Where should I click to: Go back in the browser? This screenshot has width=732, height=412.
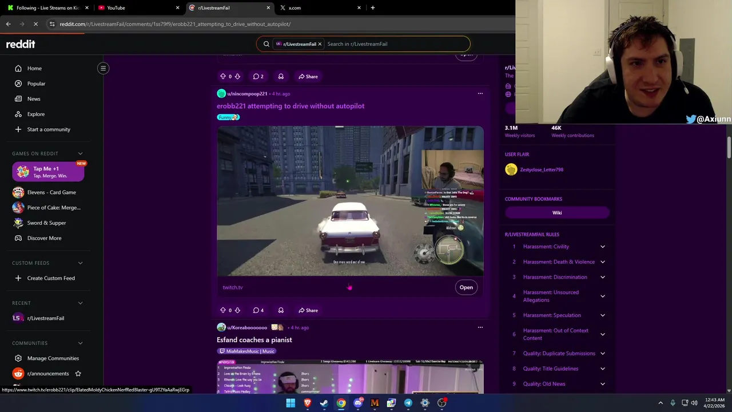[8, 24]
